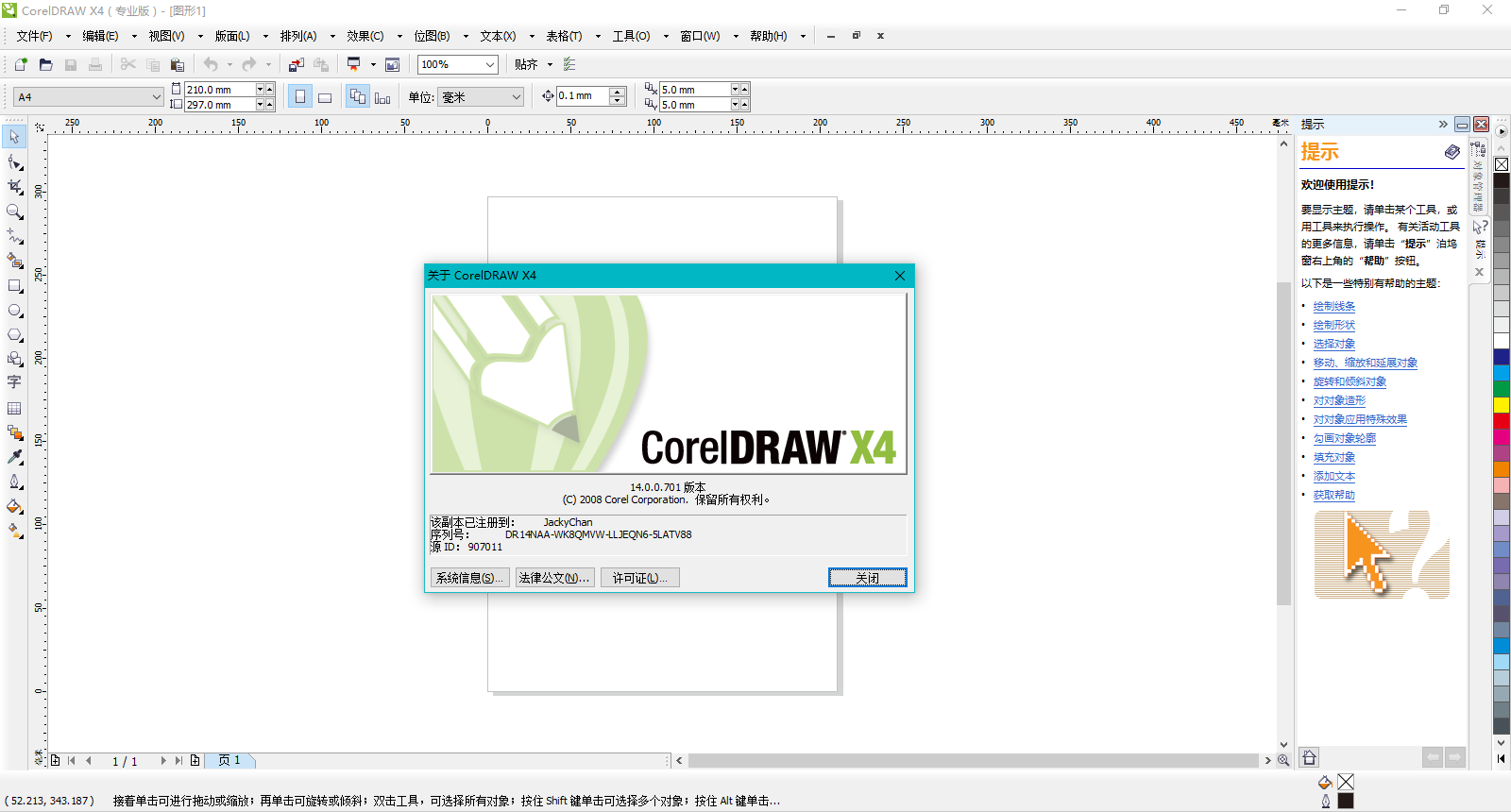Select the Smart Fill tool

[14, 261]
